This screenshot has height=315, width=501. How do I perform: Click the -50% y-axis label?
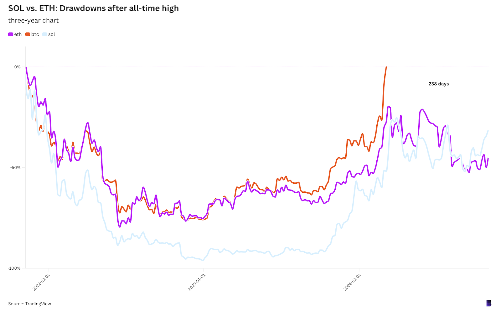(15, 168)
